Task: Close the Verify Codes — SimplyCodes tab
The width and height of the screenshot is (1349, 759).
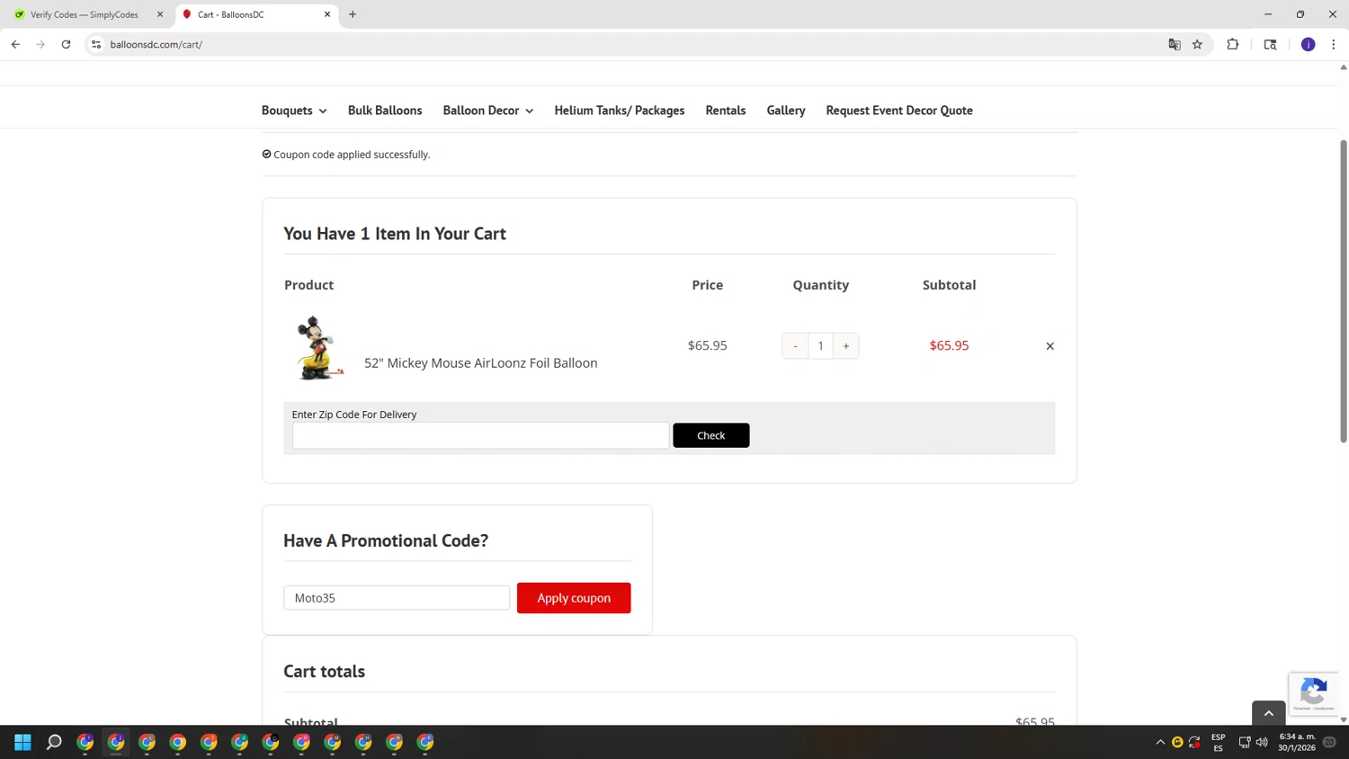Action: [160, 14]
